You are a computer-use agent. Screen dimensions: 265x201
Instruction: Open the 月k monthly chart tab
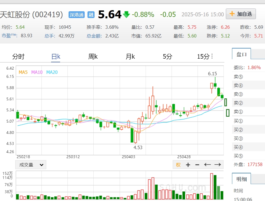pos(130,57)
